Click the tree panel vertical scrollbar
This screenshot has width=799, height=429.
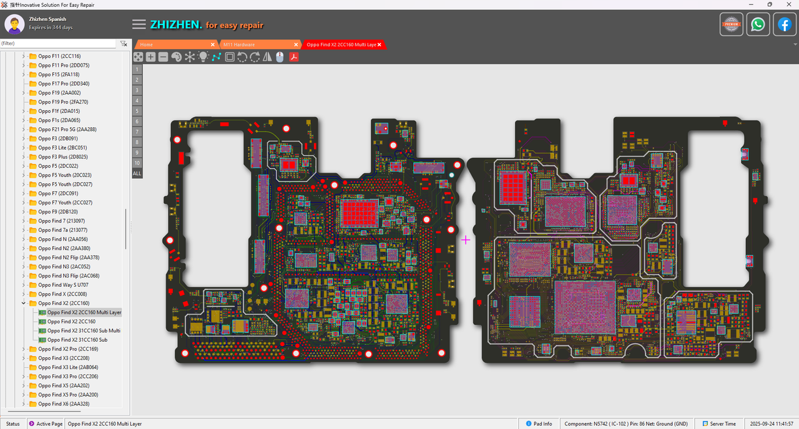[127, 229]
